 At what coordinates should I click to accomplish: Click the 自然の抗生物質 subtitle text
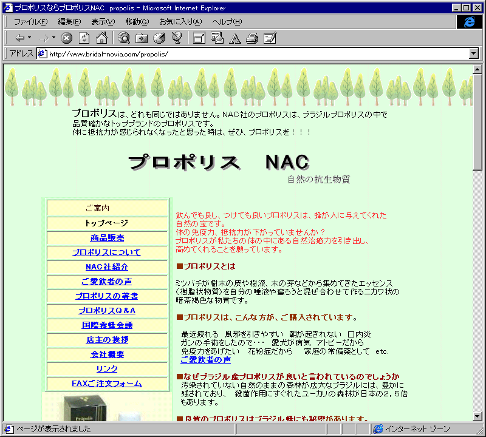point(319,179)
